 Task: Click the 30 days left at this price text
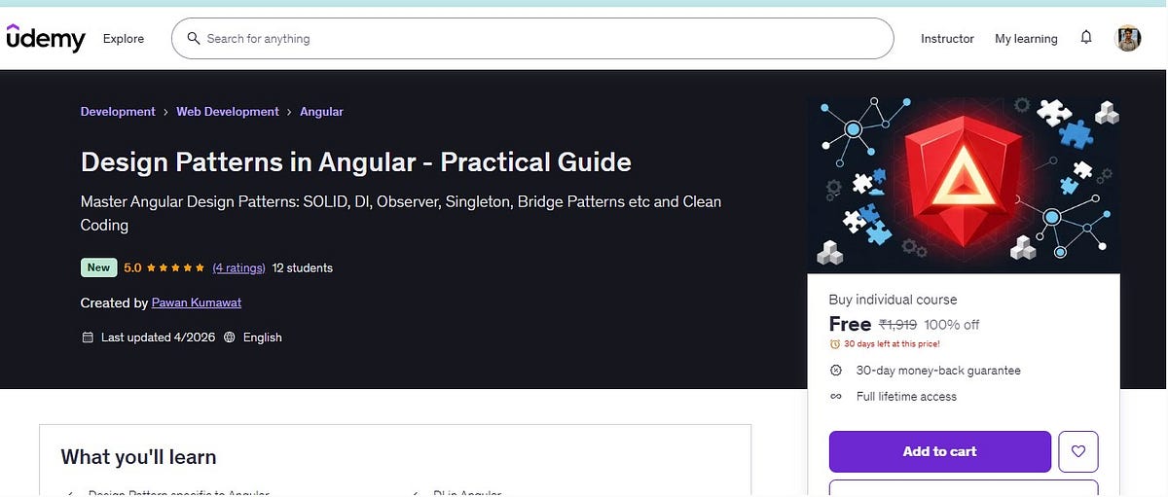[x=892, y=343]
